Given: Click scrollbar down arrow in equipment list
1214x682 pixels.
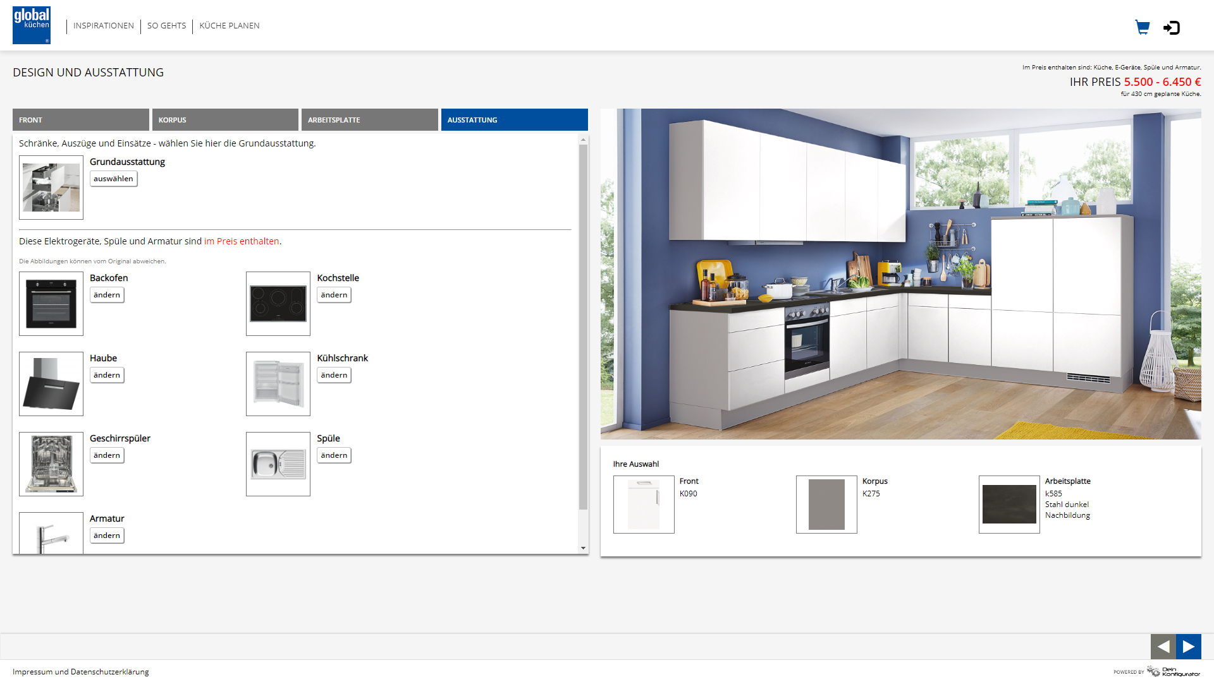Looking at the screenshot, I should tap(583, 548).
